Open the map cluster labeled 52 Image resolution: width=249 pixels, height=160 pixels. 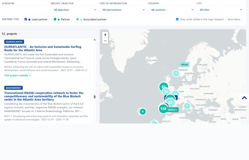tap(170, 102)
